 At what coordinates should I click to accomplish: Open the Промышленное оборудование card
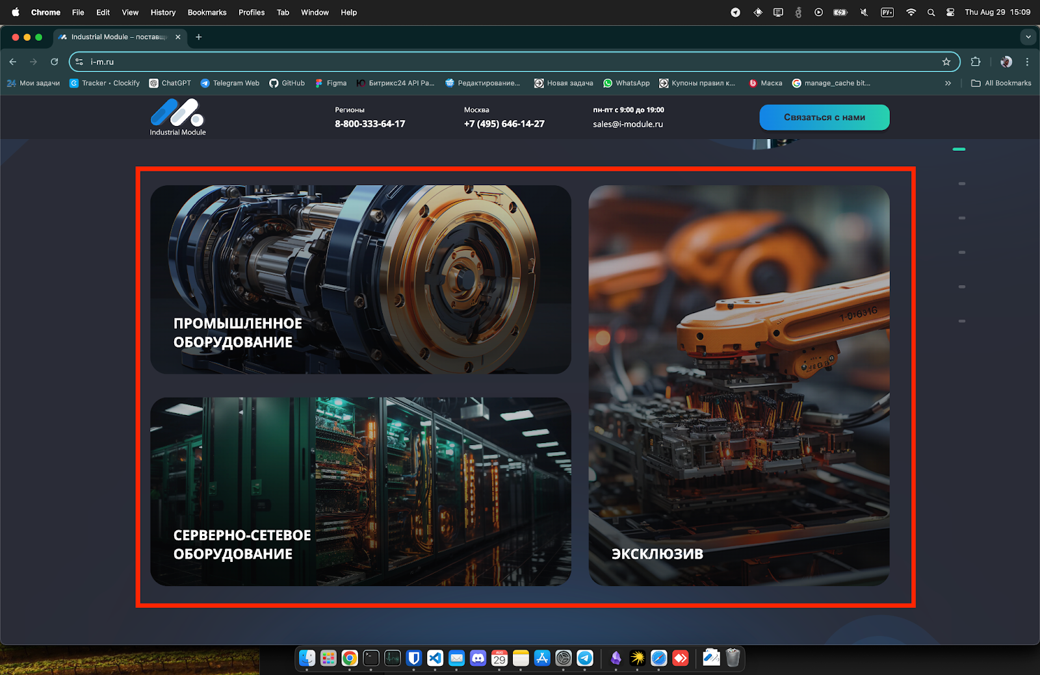[361, 279]
